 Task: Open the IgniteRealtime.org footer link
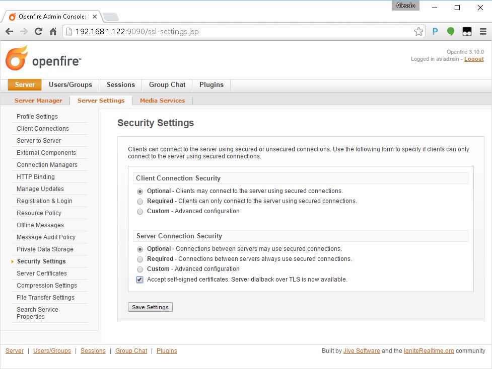(429, 351)
